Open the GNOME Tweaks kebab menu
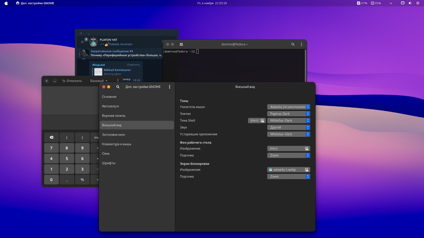The width and height of the screenshot is (424, 238). 170,87
